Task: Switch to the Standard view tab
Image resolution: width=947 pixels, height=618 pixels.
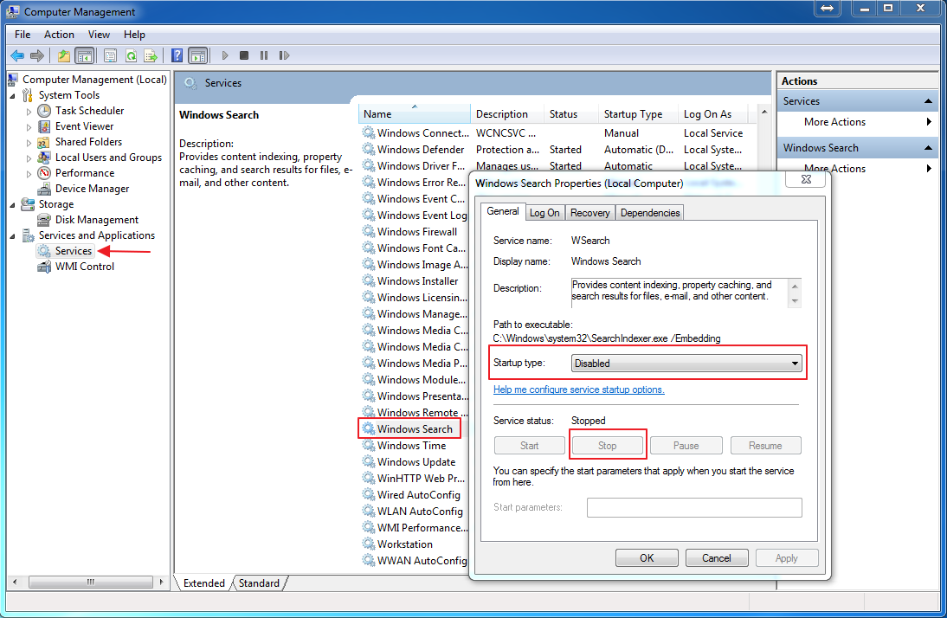Action: (259, 583)
